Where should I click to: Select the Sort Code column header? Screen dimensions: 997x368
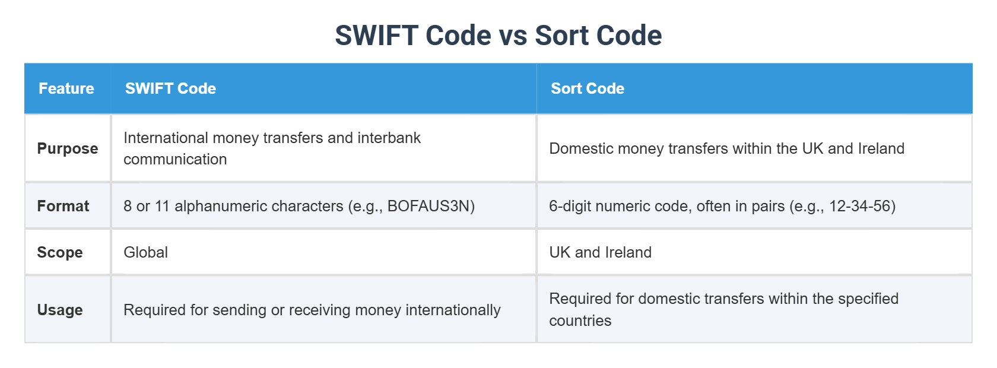point(588,88)
